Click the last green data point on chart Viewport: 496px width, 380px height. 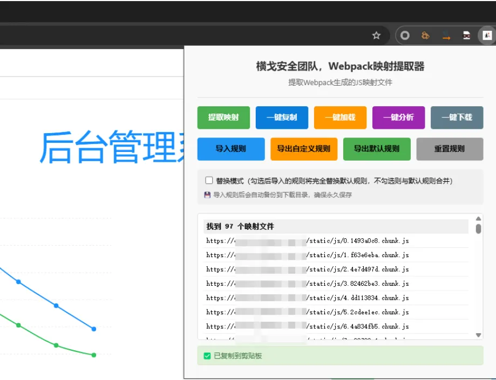tap(94, 355)
